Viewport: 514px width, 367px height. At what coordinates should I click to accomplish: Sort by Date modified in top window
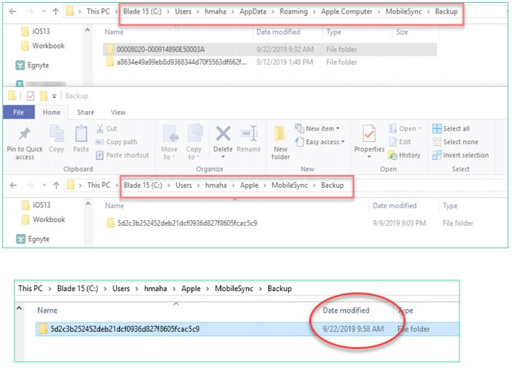[x=278, y=32]
